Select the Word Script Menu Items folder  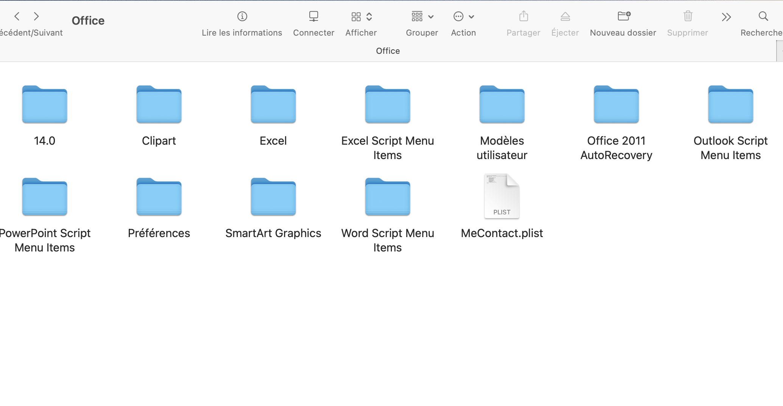(x=388, y=197)
